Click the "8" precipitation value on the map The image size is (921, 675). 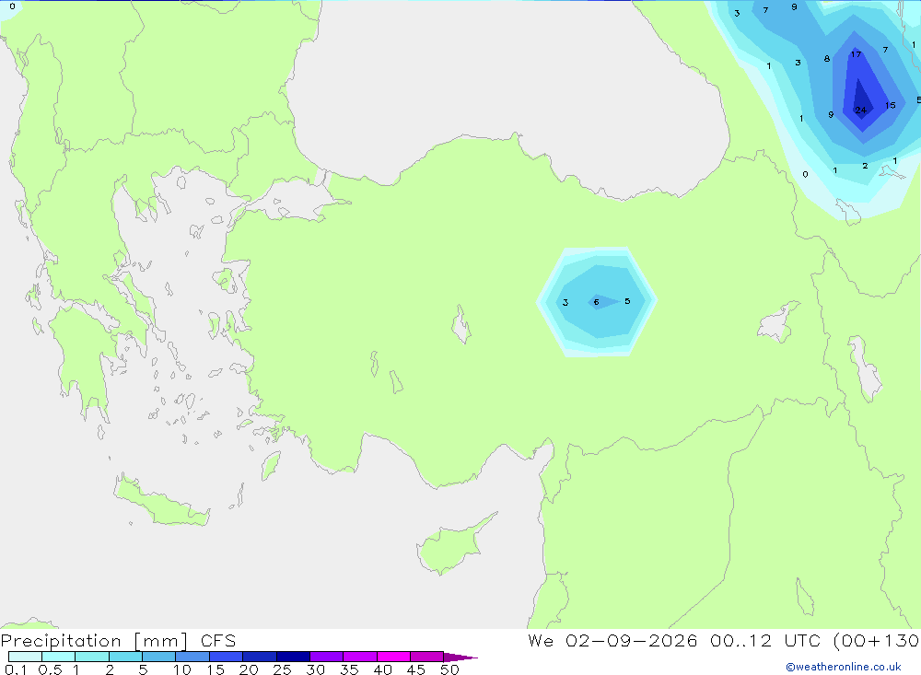pyautogui.click(x=826, y=59)
